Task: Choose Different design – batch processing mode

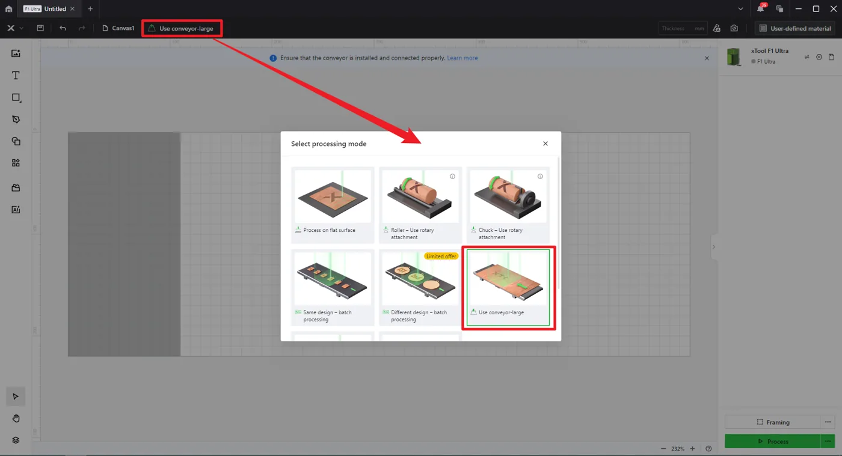Action: pos(420,287)
